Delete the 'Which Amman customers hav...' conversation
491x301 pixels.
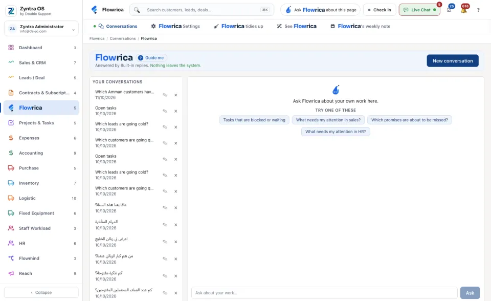pos(175,95)
